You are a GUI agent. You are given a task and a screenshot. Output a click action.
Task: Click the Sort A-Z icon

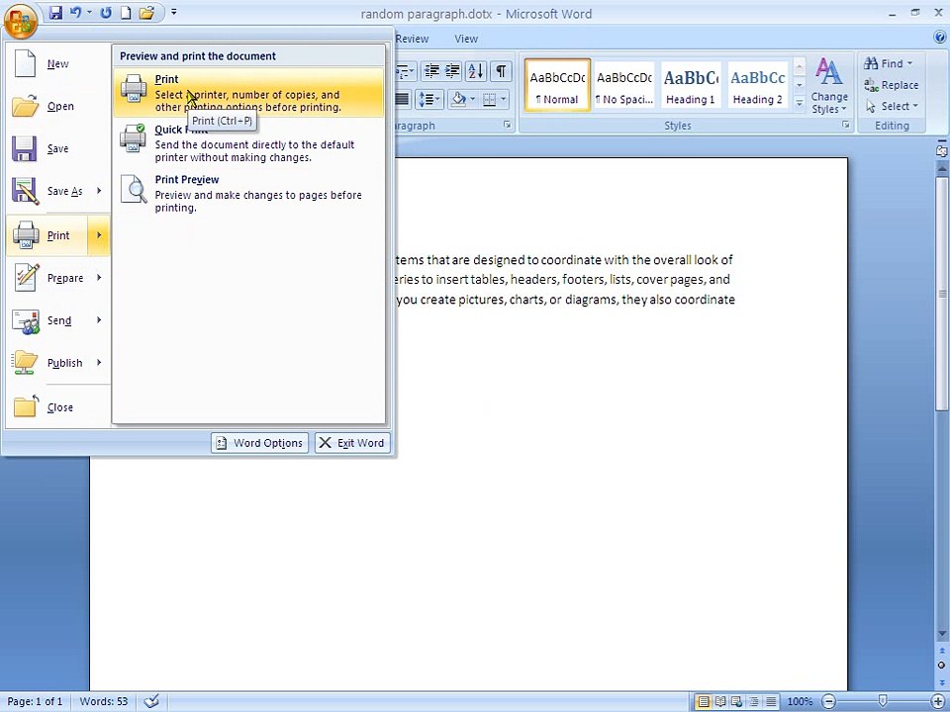pyautogui.click(x=476, y=71)
